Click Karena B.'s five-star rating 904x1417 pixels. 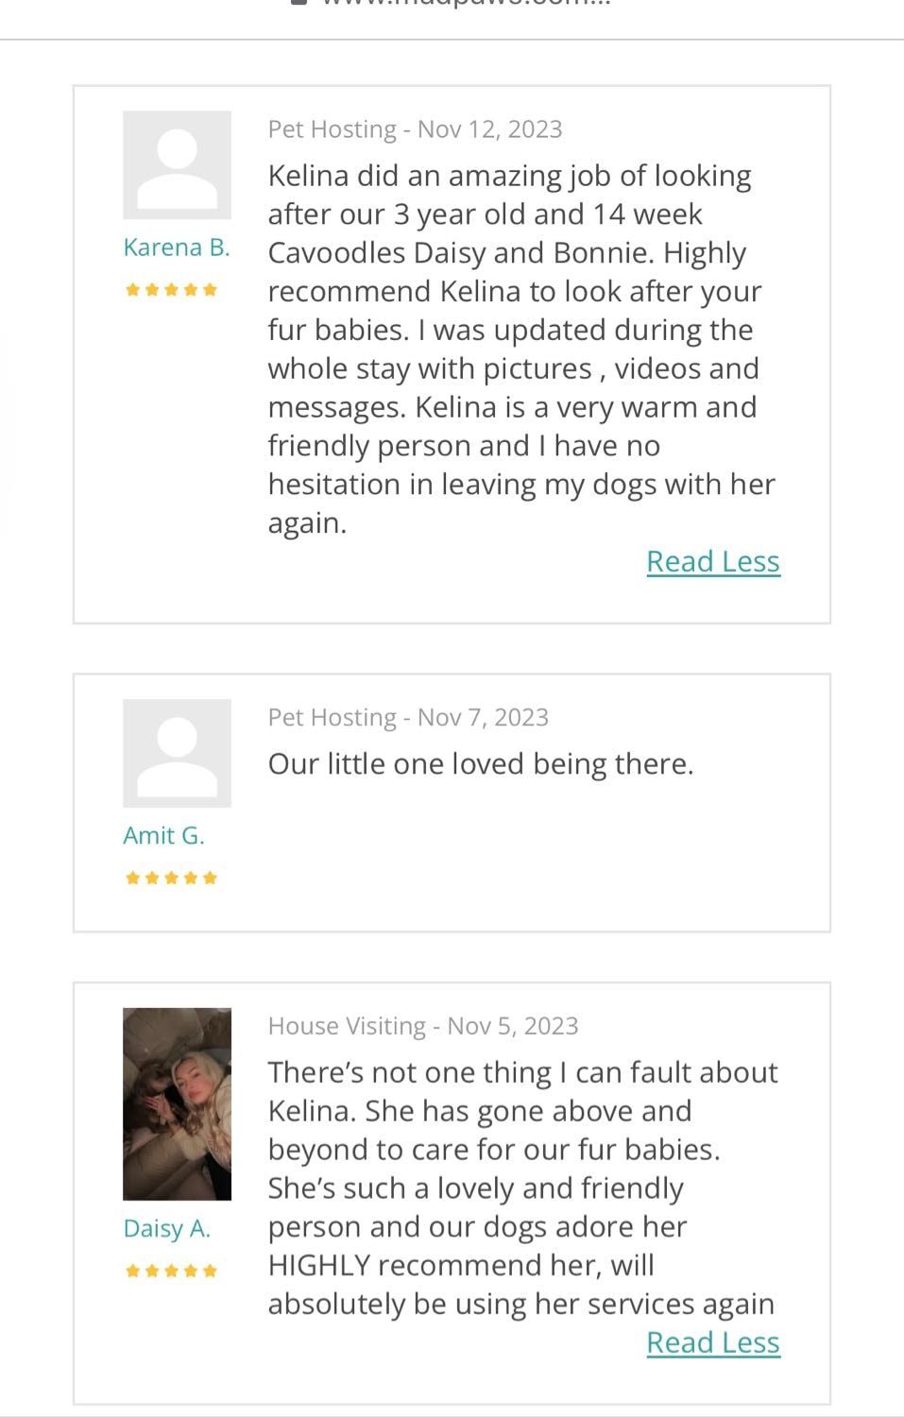coord(171,289)
